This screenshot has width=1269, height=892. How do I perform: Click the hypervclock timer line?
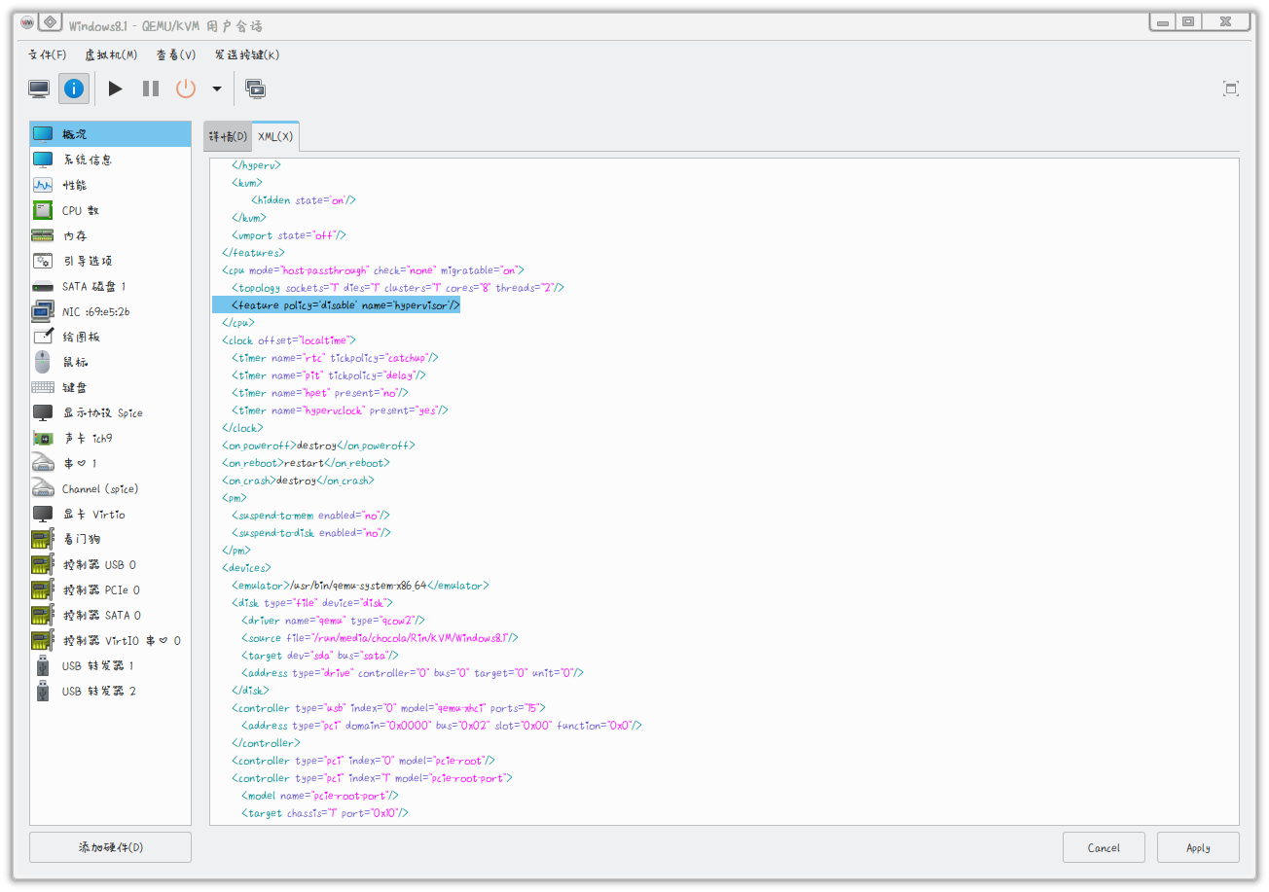click(x=340, y=410)
